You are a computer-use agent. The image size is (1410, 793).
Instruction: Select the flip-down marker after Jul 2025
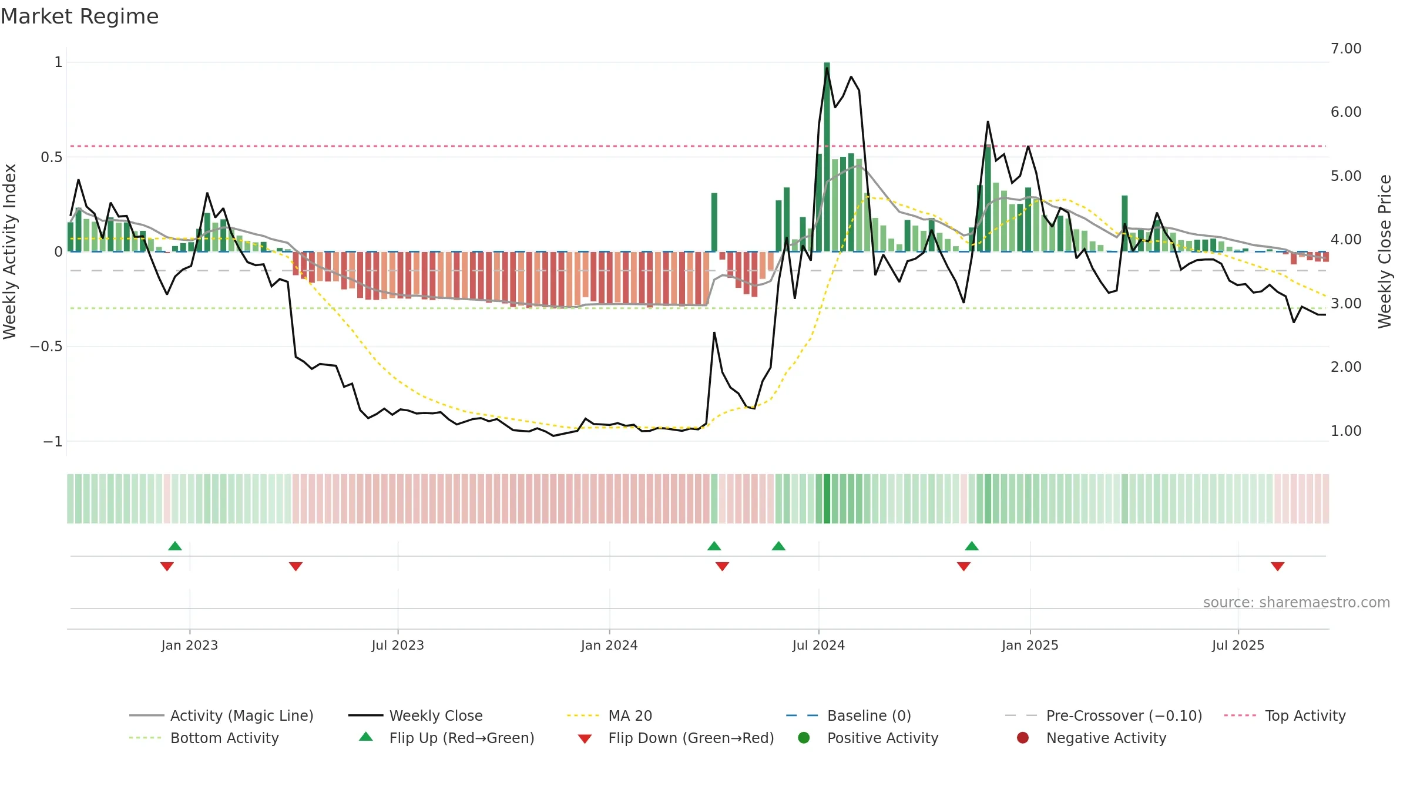1277,566
